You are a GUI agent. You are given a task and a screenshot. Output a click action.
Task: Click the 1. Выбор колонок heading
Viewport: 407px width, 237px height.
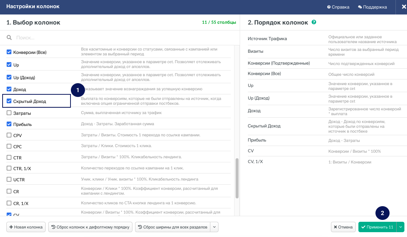[33, 22]
